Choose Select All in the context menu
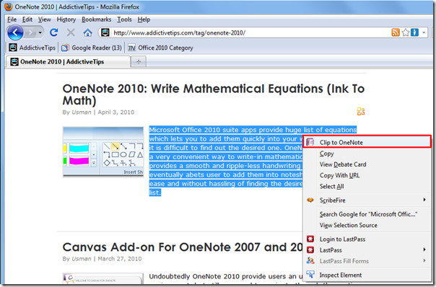This screenshot has height=287, width=436. [367, 187]
